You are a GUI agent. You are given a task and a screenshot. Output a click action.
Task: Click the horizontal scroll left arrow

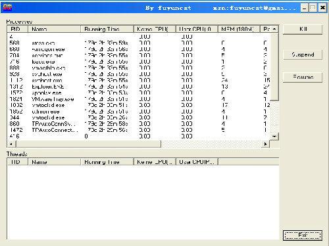tap(11, 144)
